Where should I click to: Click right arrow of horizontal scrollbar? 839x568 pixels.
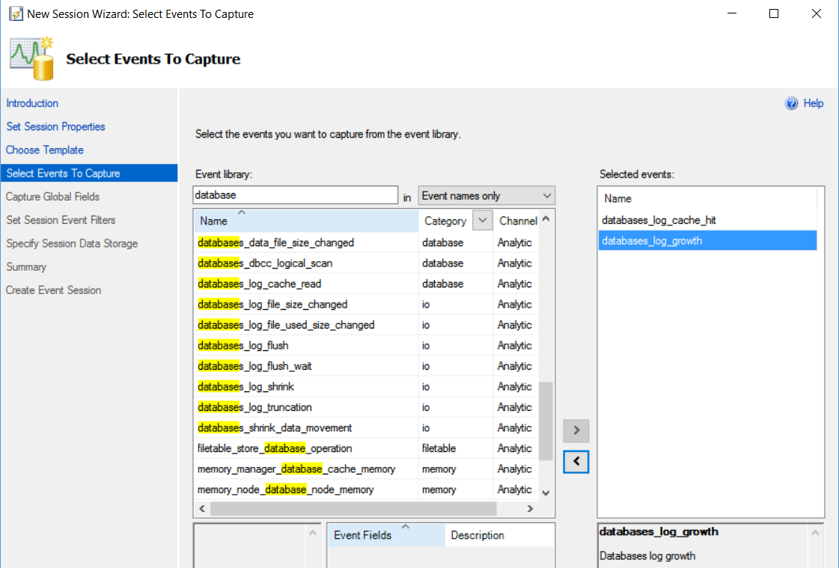click(x=530, y=509)
